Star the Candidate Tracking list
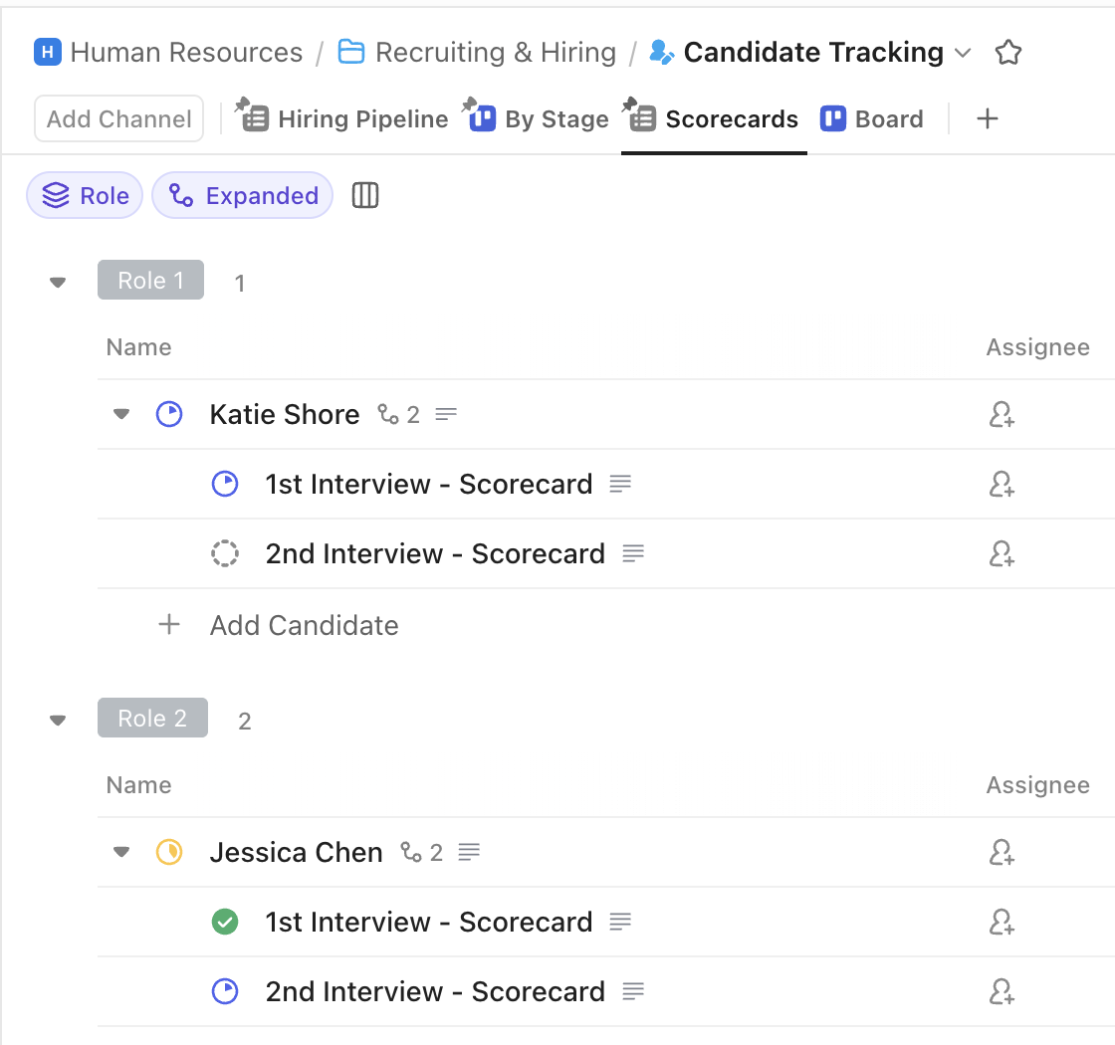1115x1045 pixels. tap(1008, 52)
